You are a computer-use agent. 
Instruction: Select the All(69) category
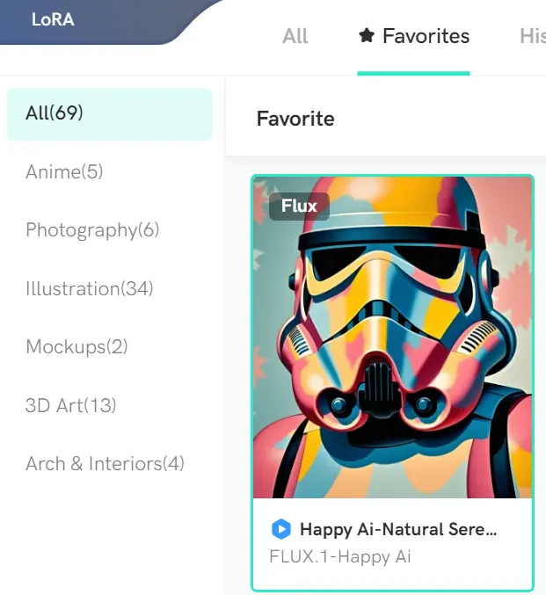click(x=109, y=114)
